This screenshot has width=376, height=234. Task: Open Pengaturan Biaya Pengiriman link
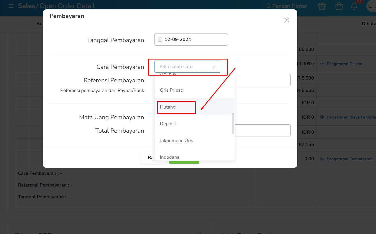[x=351, y=117]
